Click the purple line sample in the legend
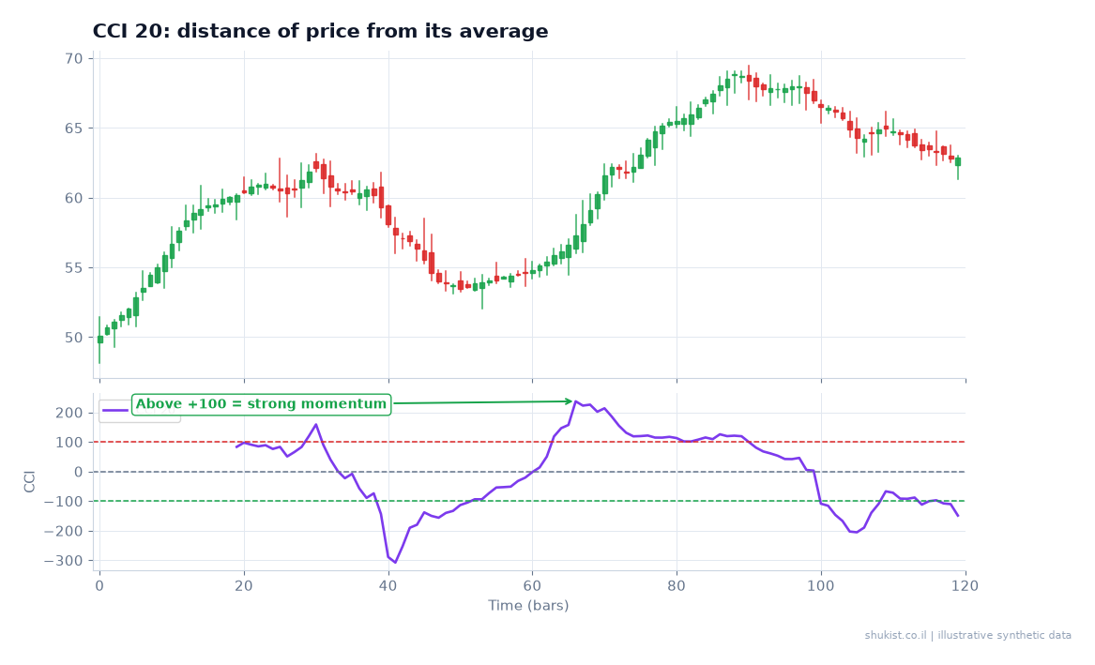 [116, 410]
